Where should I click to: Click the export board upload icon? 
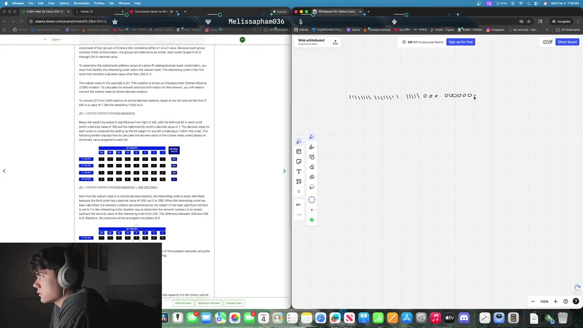pyautogui.click(x=335, y=42)
